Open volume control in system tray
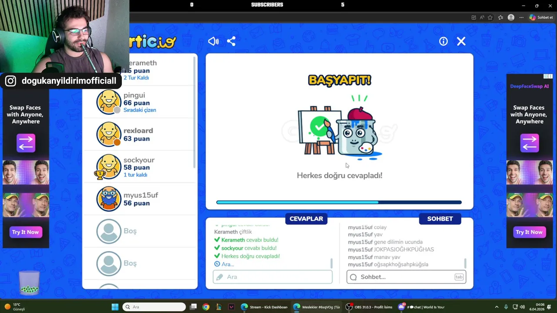This screenshot has height=313, width=557. (x=523, y=307)
